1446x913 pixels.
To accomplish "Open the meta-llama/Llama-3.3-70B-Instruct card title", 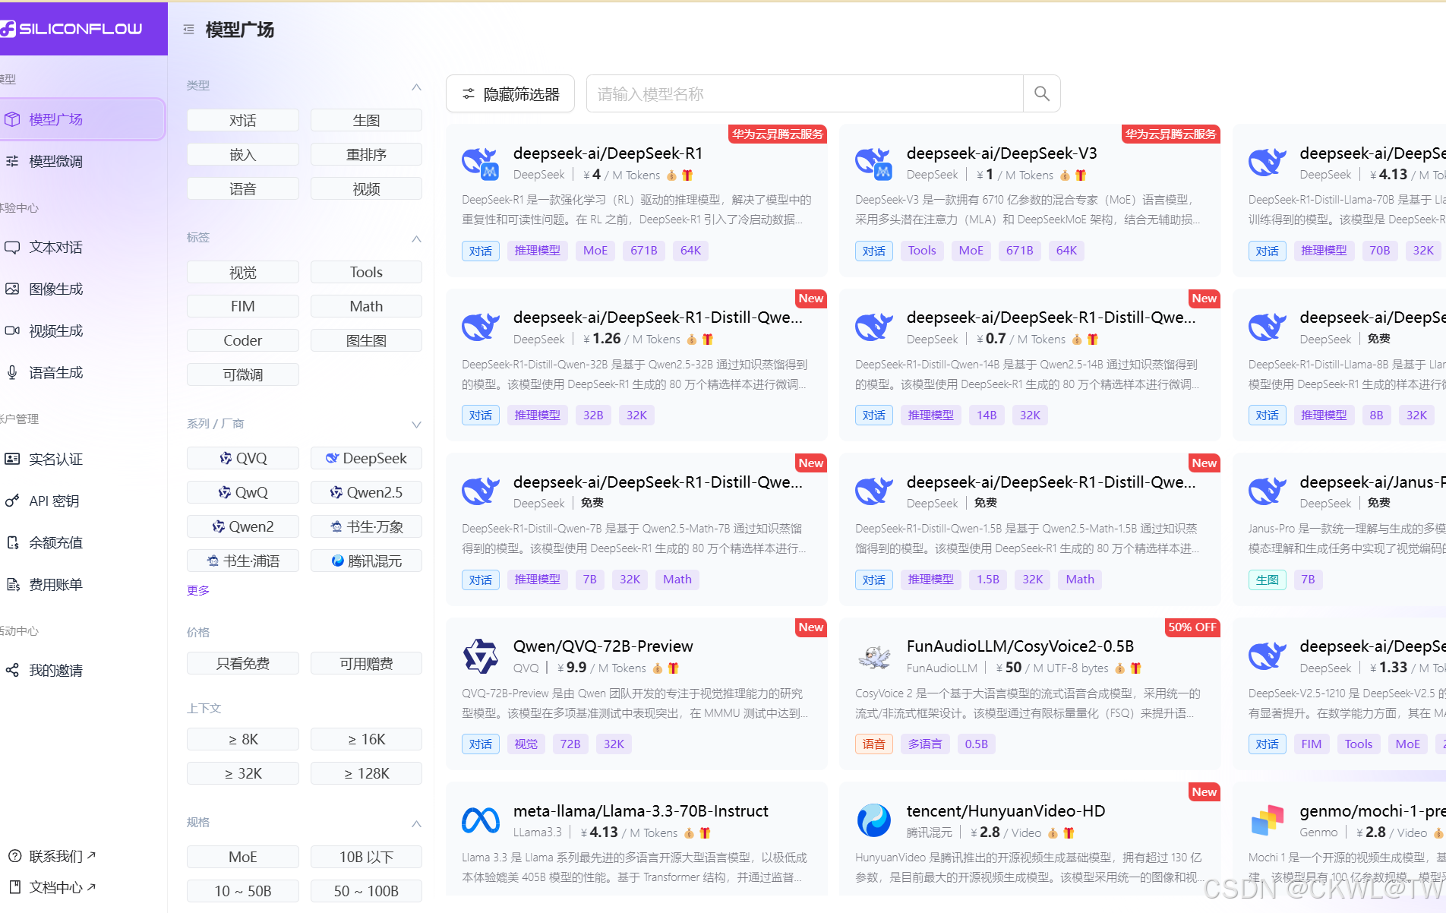I will (x=641, y=811).
